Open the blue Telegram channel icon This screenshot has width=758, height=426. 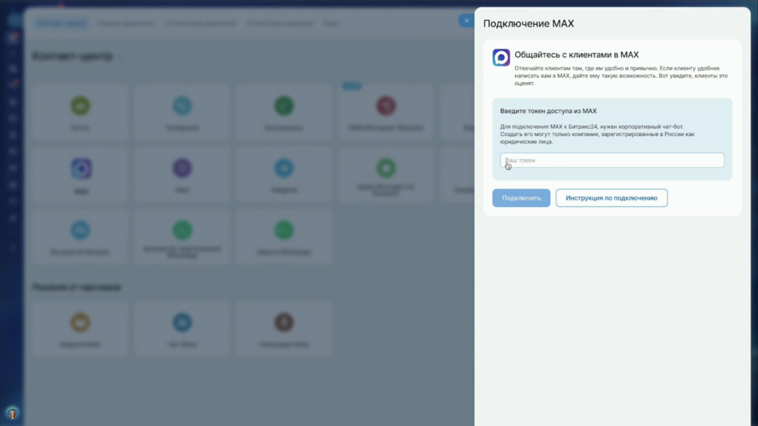284,169
